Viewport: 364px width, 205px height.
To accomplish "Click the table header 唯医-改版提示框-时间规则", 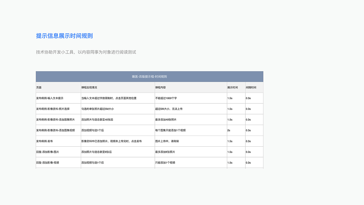I will (x=150, y=77).
